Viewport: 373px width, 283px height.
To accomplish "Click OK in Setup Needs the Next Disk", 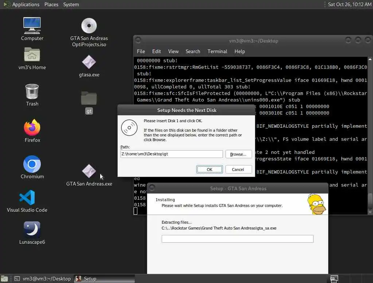I will (x=209, y=170).
